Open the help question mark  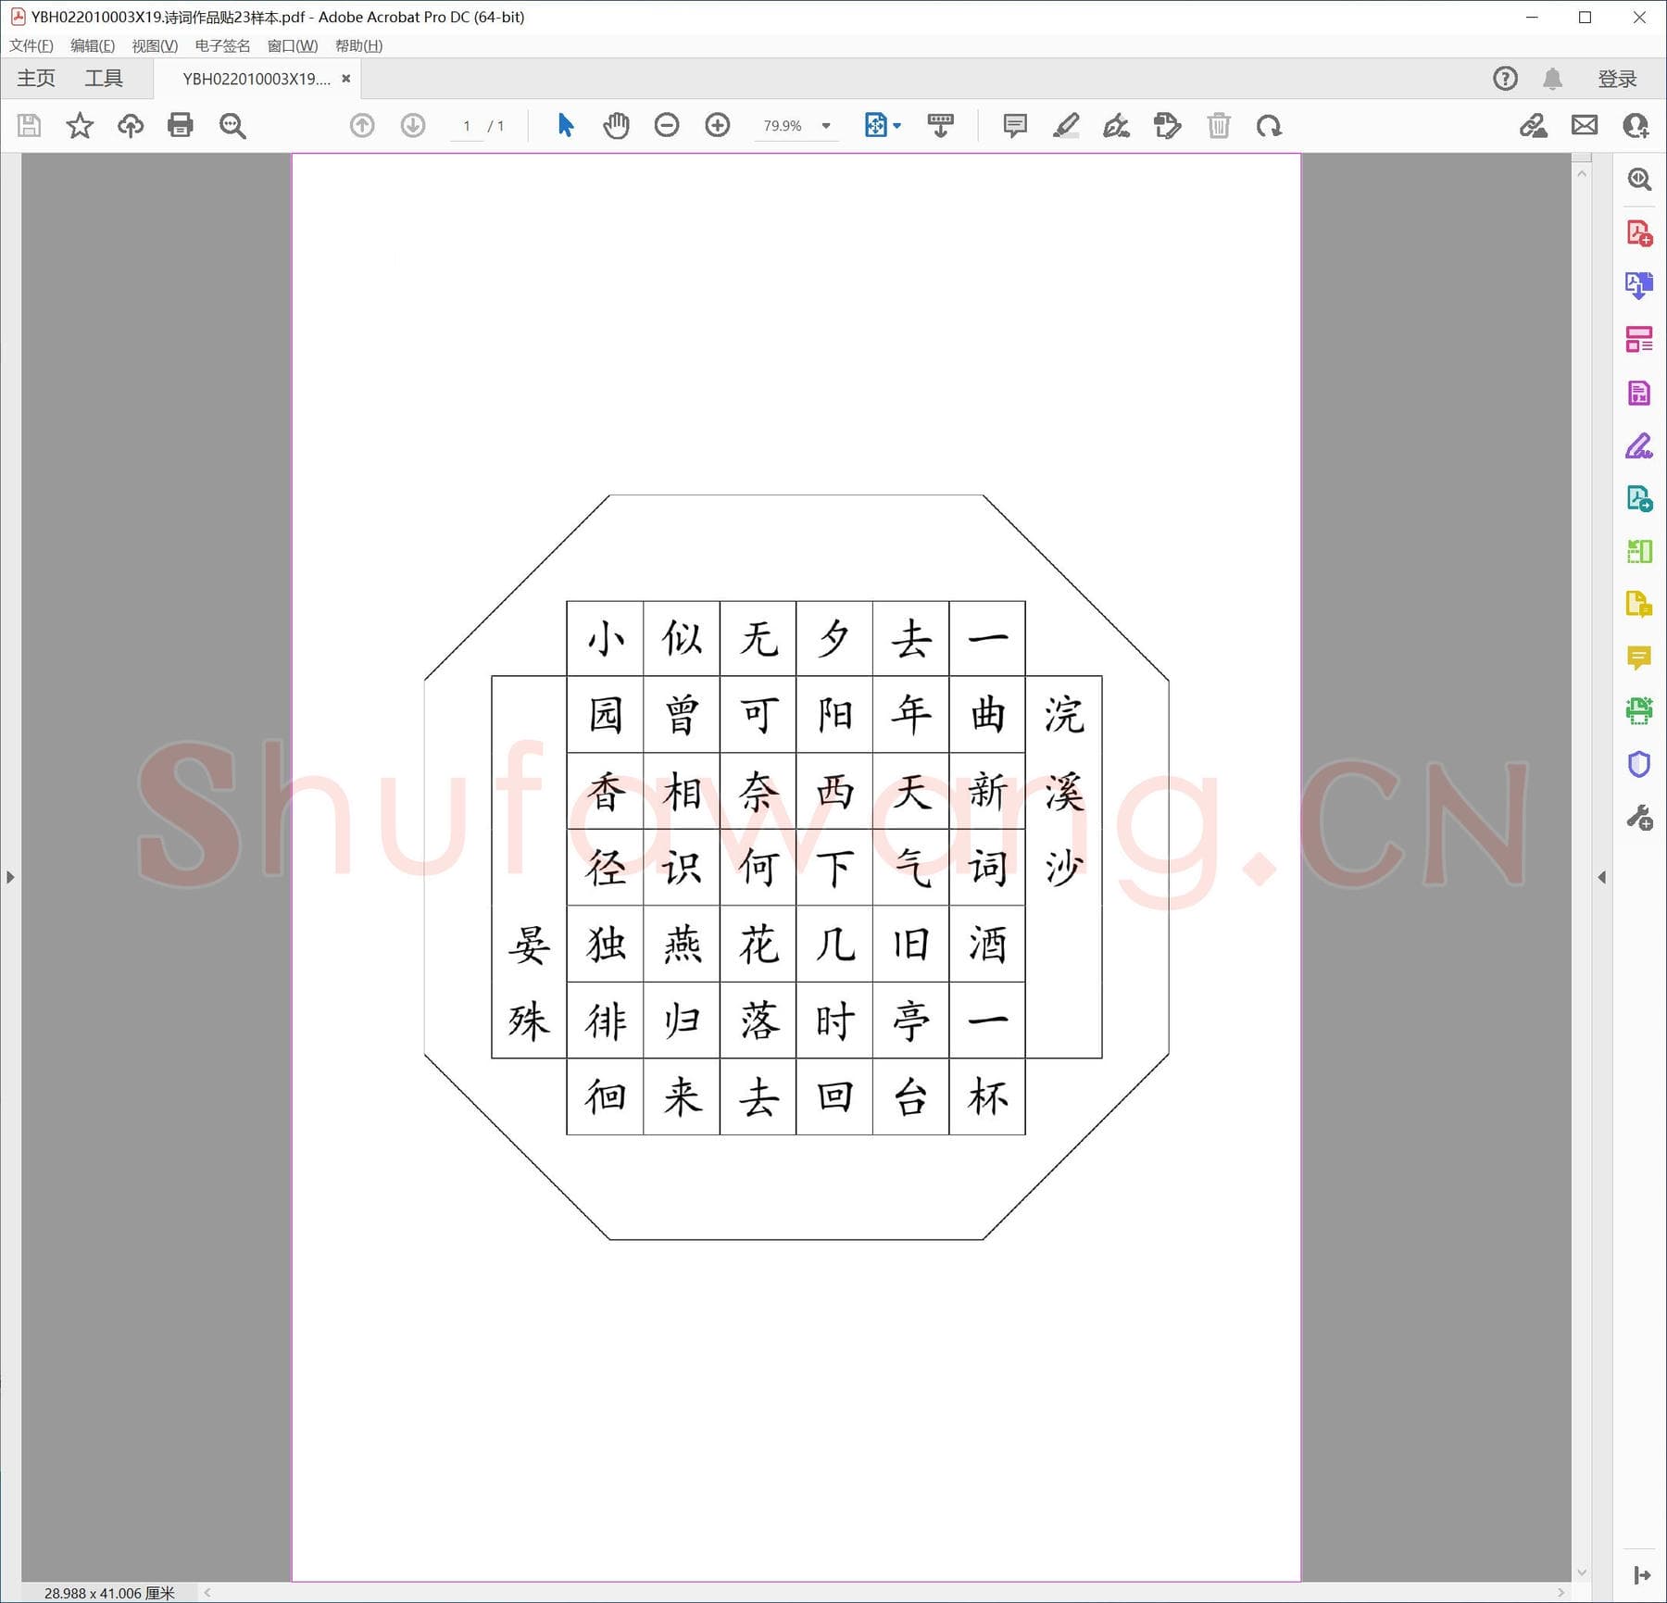click(x=1506, y=79)
